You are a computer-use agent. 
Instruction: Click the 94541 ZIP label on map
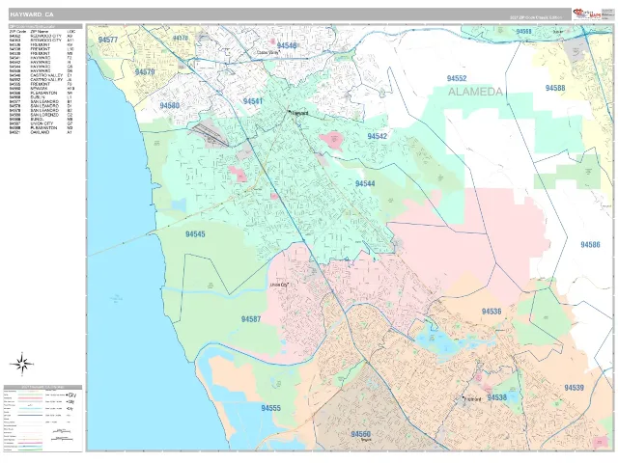point(253,101)
